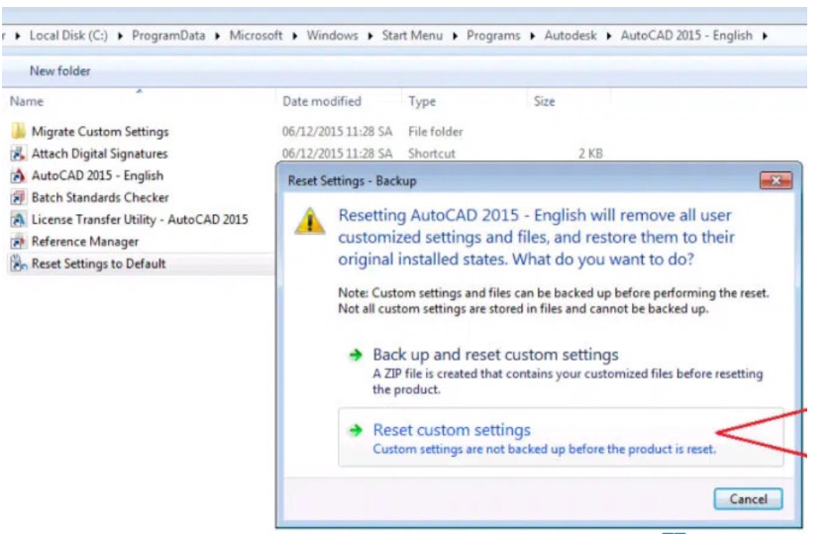The image size is (831, 534).
Task: Click the Batch Standards Checker icon
Action: coord(18,197)
